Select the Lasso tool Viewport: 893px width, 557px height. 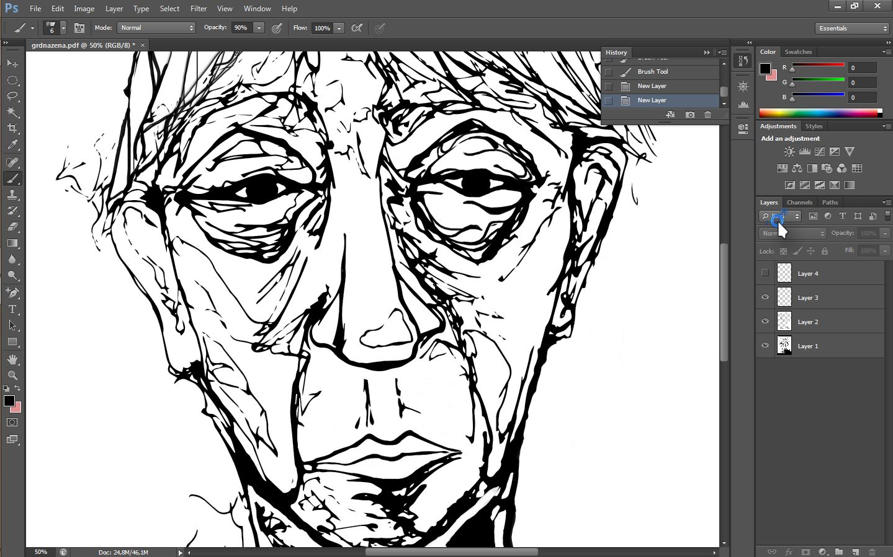tap(12, 96)
